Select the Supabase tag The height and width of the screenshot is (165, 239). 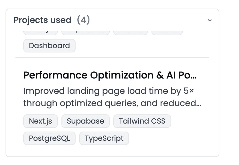click(85, 121)
